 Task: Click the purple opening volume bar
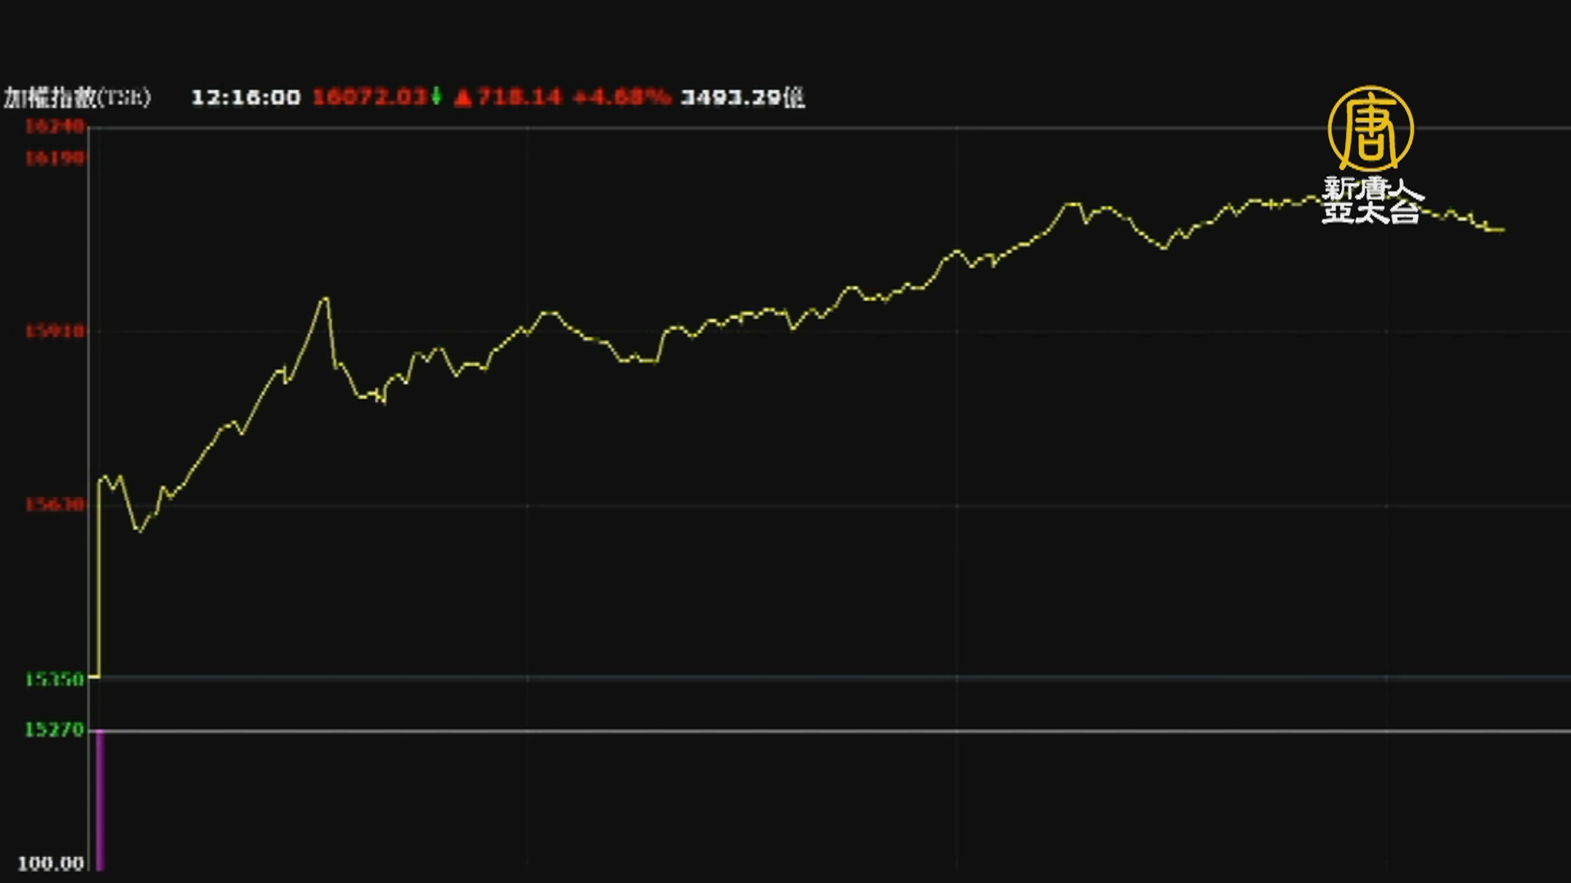click(100, 800)
